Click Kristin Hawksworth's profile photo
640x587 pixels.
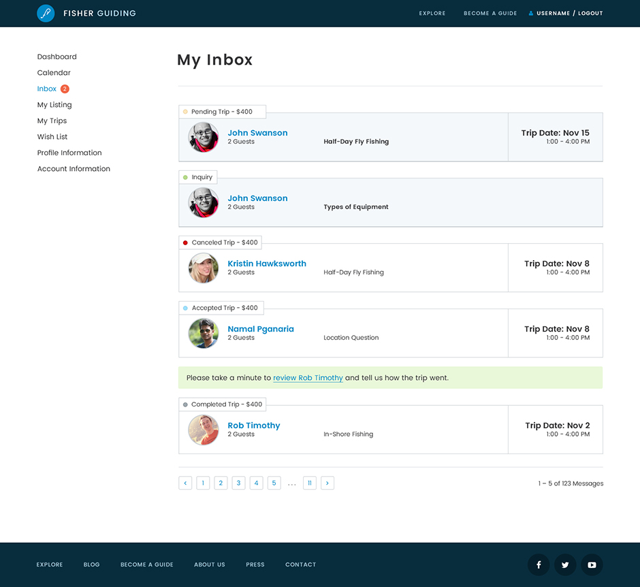tap(203, 268)
